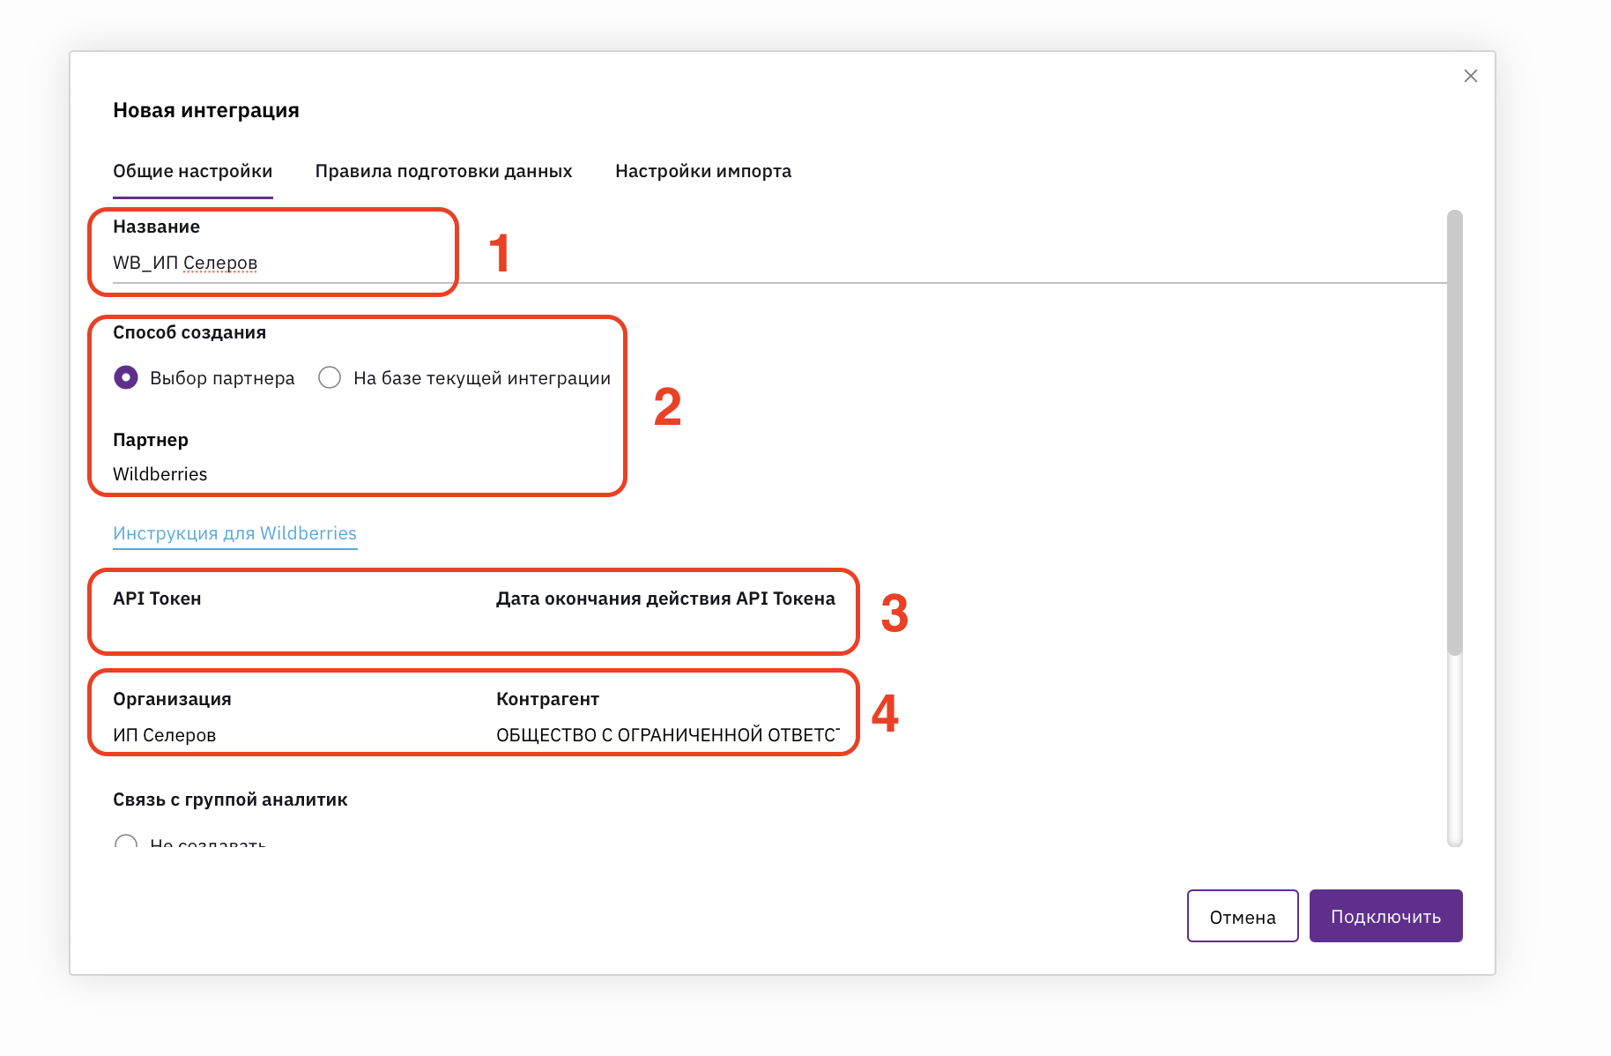Click the Способ создания section label
1611x1056 pixels.
[x=189, y=332]
